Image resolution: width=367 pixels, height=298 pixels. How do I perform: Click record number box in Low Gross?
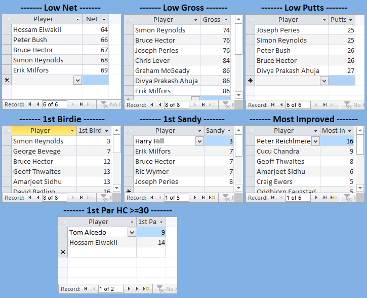[176, 105]
